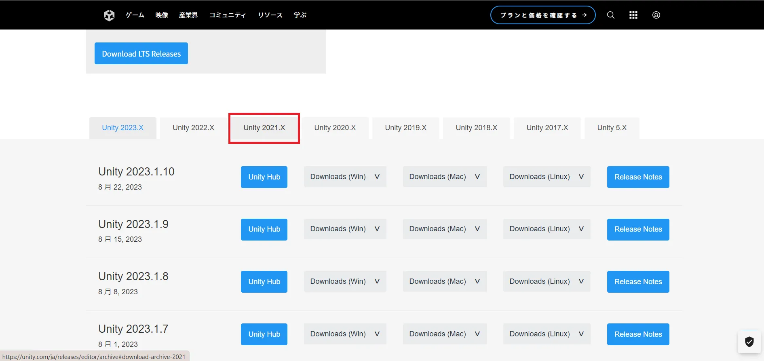
Task: Click Unity Hub for Unity 2023.1.7
Action: pos(264,334)
